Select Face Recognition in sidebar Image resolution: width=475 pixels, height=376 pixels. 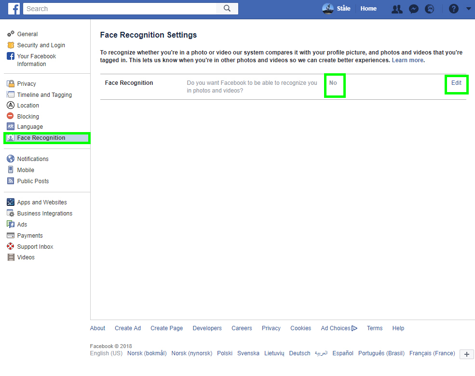[x=47, y=138]
